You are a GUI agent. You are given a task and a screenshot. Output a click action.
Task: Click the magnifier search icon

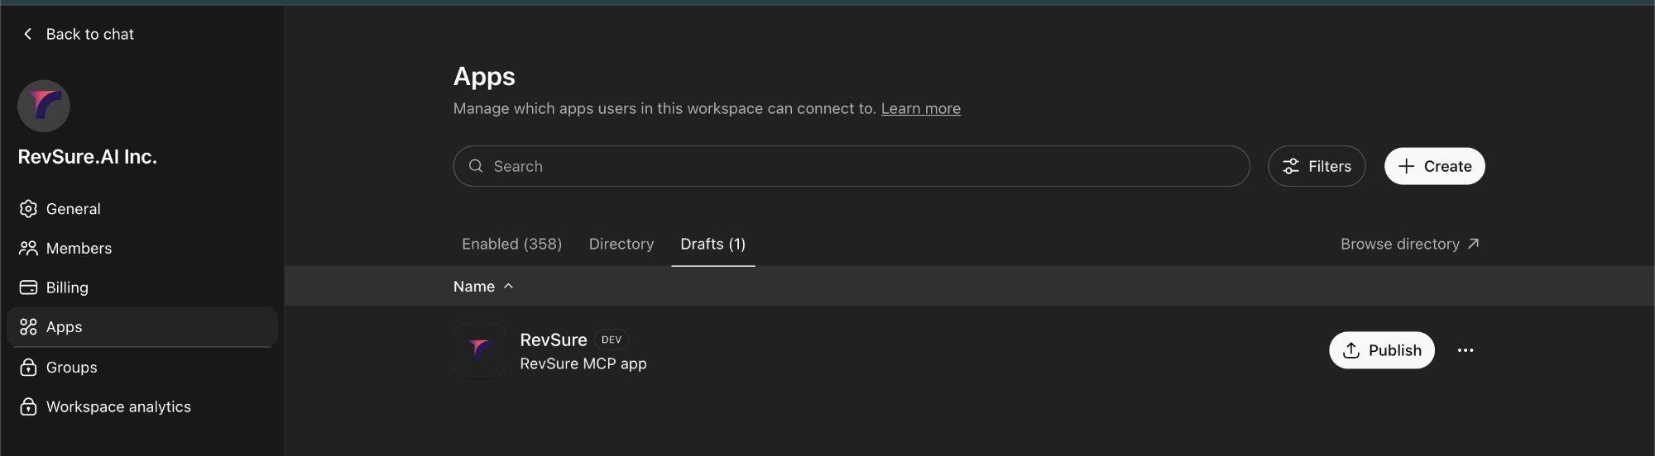(x=476, y=166)
